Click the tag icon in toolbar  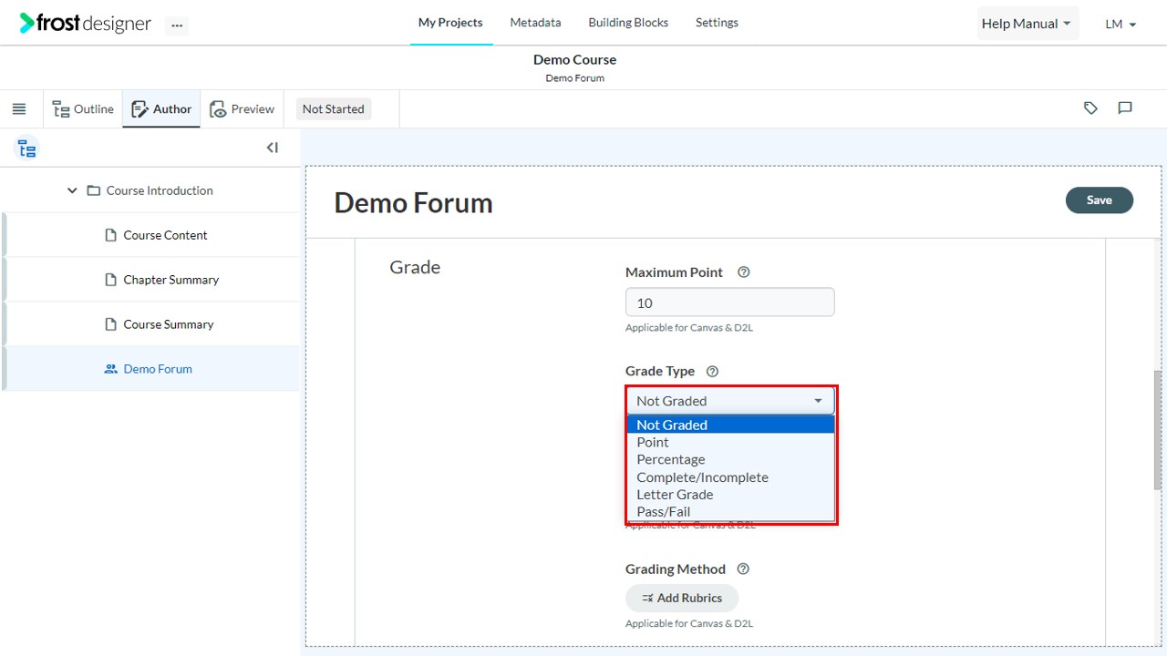1090,108
